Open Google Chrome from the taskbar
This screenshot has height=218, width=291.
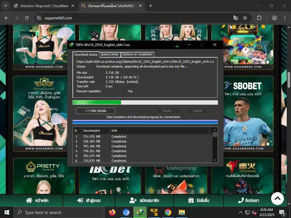[x=168, y=212]
